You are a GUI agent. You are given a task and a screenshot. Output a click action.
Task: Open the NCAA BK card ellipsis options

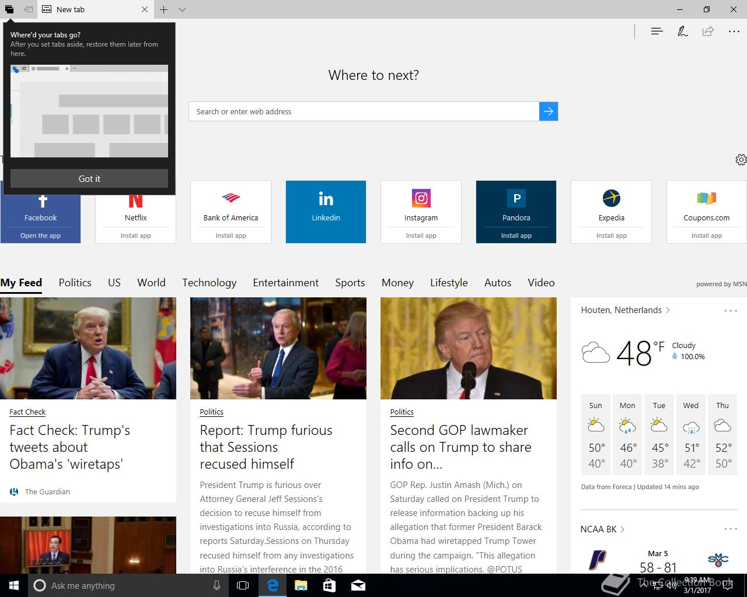pyautogui.click(x=731, y=529)
